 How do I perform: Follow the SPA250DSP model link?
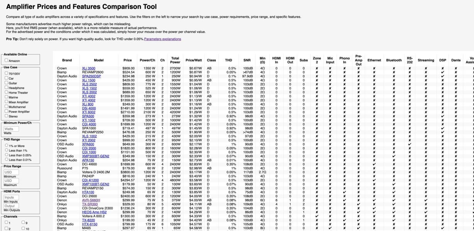tap(91, 76)
